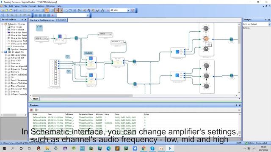Viewport: 271px width, 152px height.
Task: Click the upper Control filter block icon
Action: click(x=91, y=58)
